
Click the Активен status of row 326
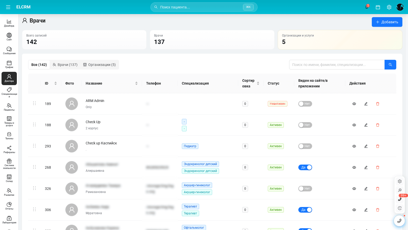pyautogui.click(x=276, y=189)
